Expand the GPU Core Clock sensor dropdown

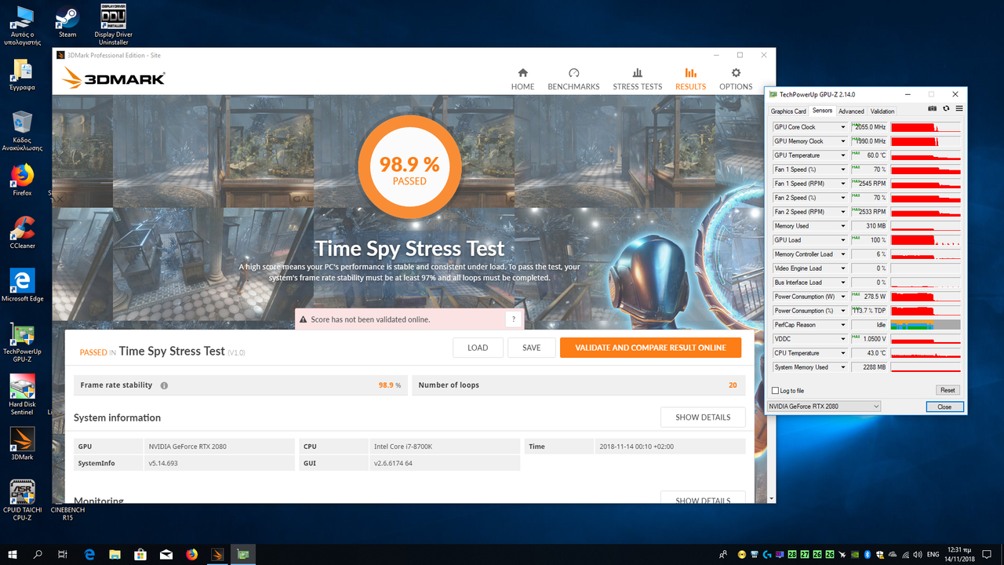pos(843,127)
